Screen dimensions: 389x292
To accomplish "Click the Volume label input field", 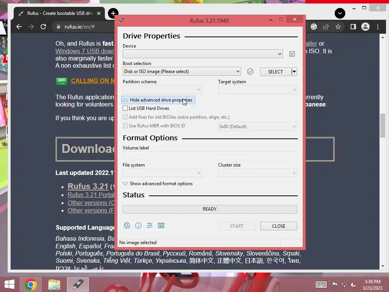I will tap(210, 156).
